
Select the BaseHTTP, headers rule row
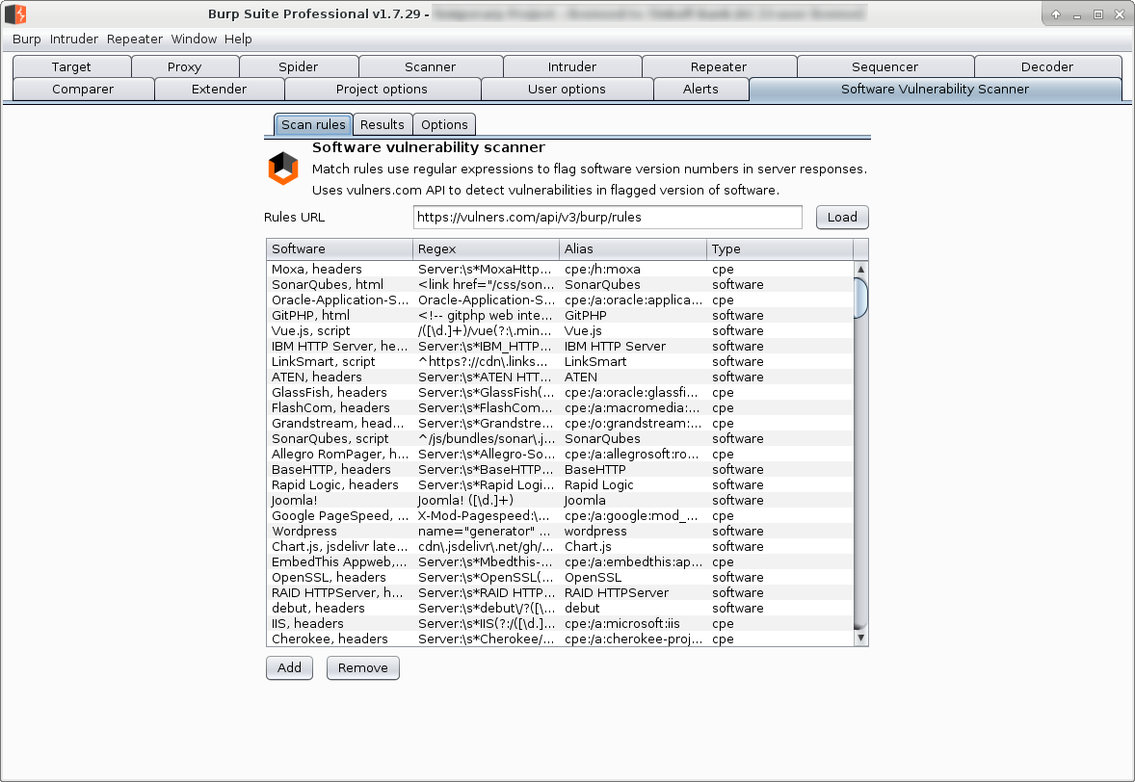[560, 470]
